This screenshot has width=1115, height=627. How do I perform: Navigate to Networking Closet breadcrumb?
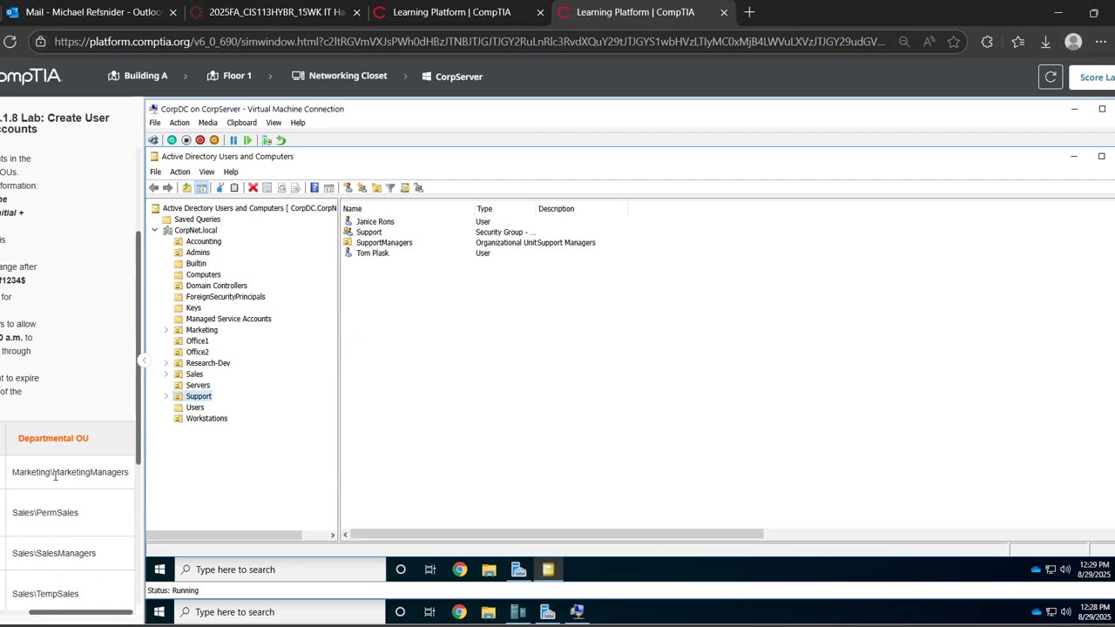point(340,76)
